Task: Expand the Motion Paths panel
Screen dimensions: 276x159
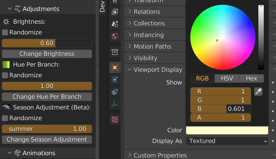Action: (130, 46)
